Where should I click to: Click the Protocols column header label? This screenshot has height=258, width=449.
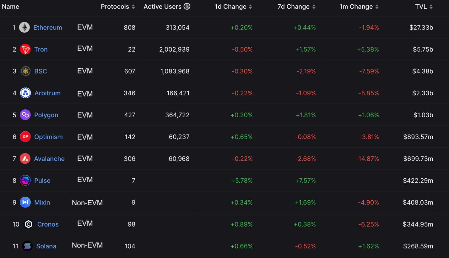[115, 7]
